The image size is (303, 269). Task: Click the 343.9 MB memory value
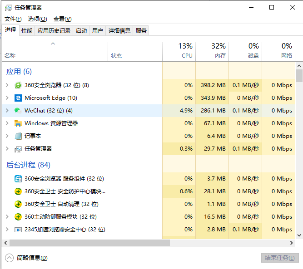click(x=213, y=98)
